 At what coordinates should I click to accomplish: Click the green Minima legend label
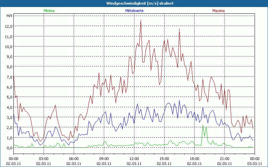point(49,11)
